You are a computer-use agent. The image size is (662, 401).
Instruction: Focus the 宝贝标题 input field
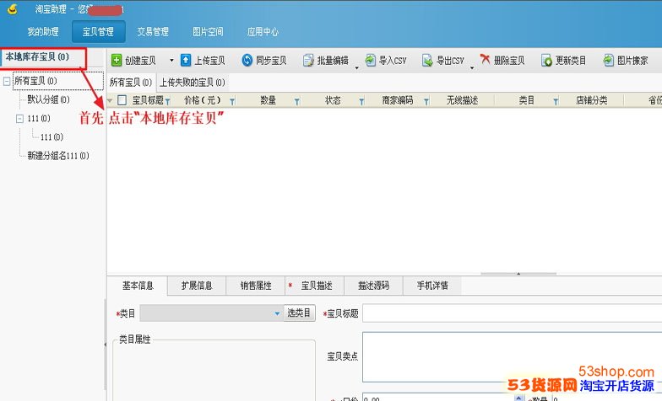point(512,313)
